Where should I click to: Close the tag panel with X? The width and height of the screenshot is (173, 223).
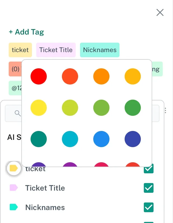(x=160, y=12)
